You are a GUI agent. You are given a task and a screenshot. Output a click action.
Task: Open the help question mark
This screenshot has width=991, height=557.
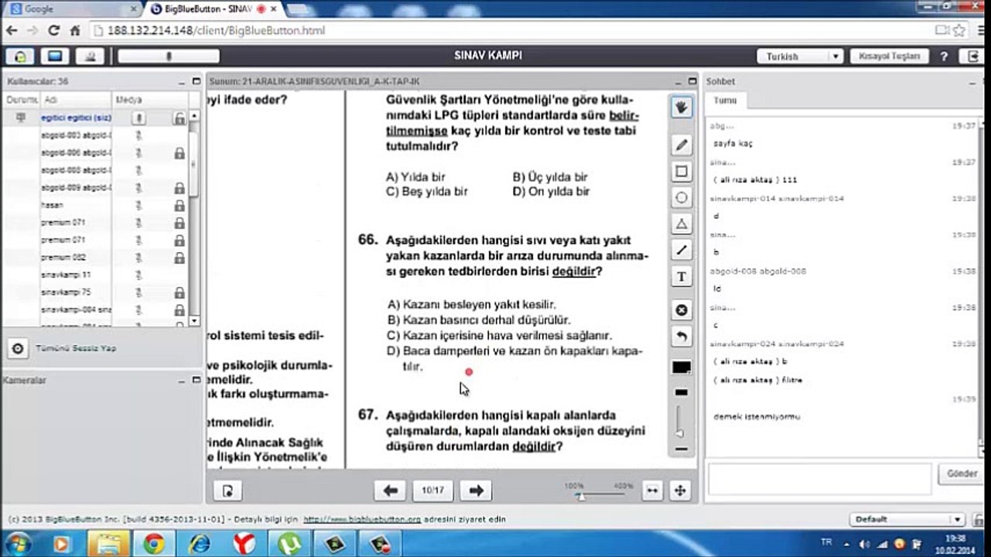[x=945, y=56]
